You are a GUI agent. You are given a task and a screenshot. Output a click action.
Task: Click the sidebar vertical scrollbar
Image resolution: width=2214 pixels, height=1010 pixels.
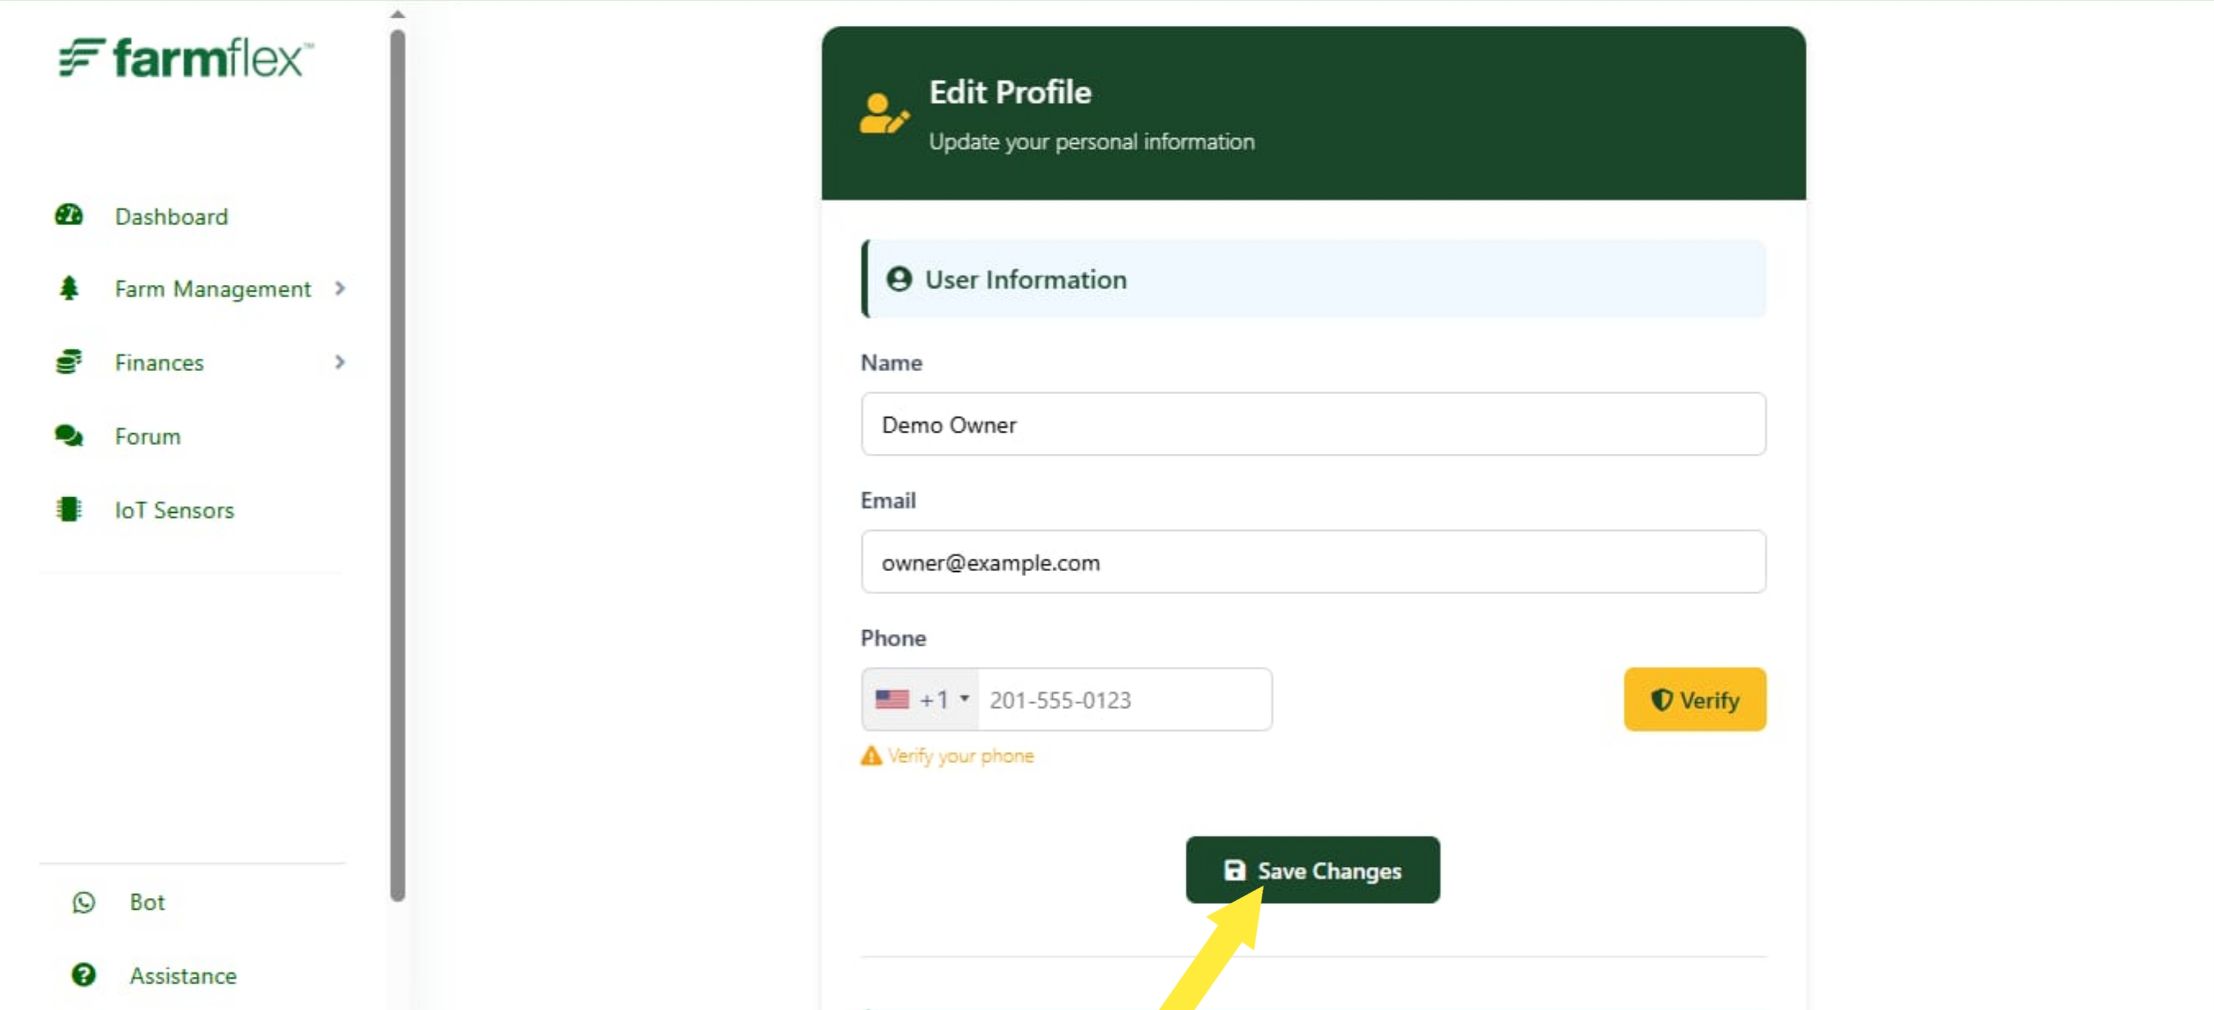click(x=397, y=465)
